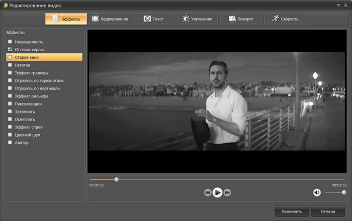Check the Пикселизация box

10,103
